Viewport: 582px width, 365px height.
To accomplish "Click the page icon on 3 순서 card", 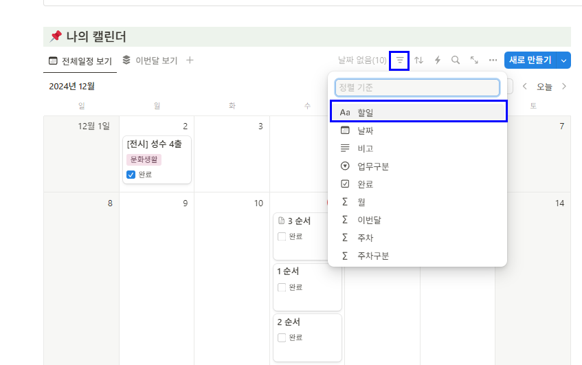I will point(281,221).
